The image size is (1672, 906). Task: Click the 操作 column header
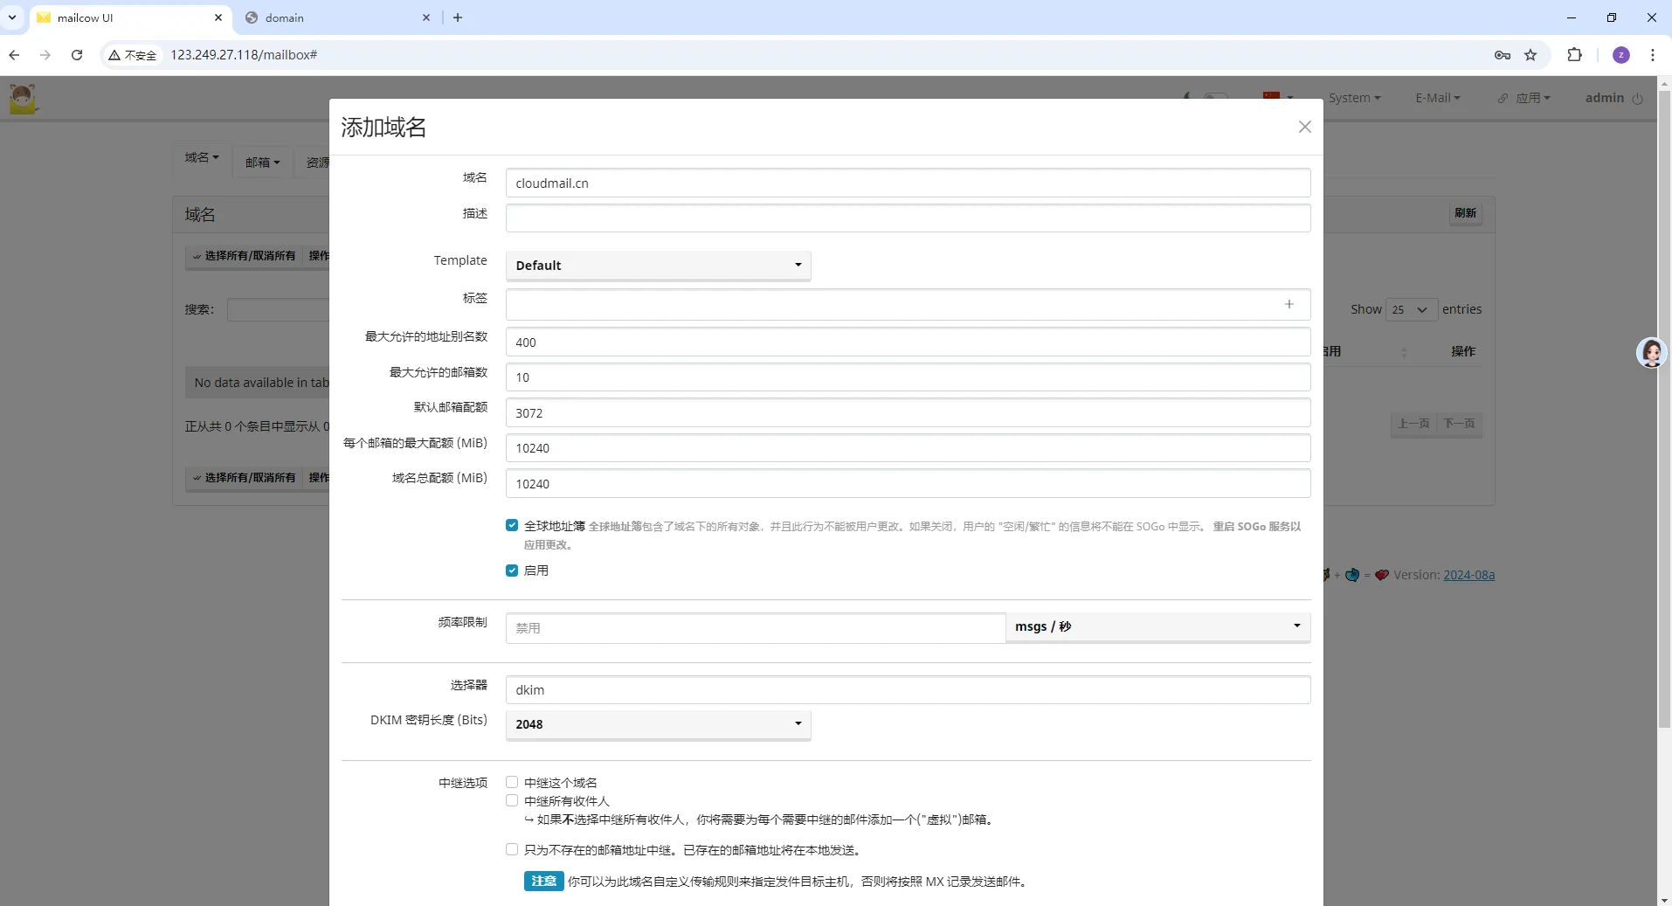(1463, 351)
